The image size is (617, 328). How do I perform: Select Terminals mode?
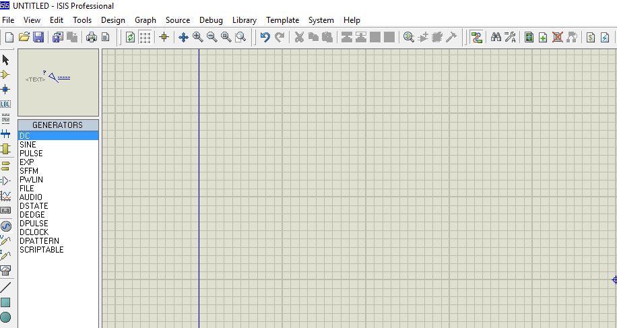[5, 166]
